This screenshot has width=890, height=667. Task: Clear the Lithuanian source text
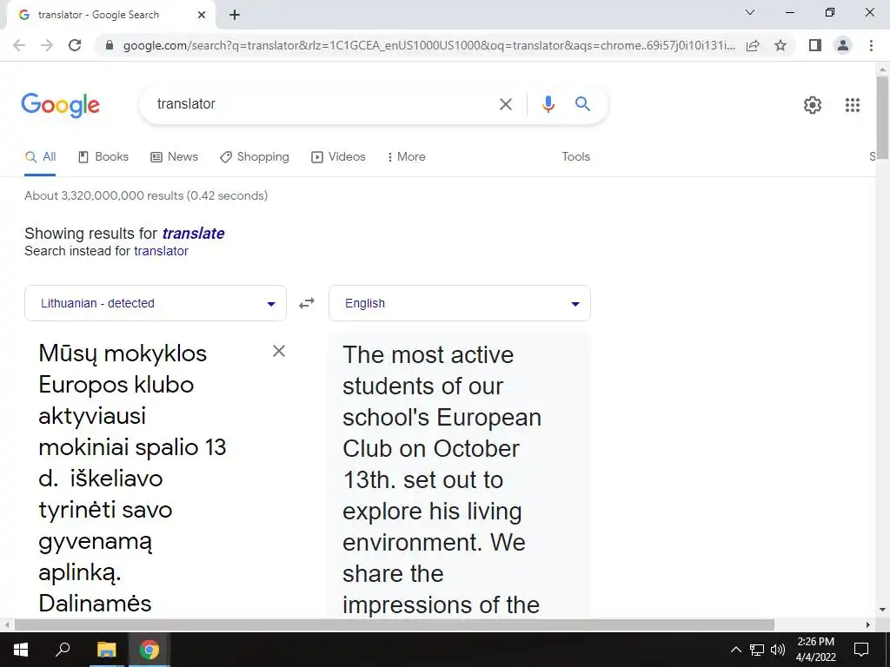pyautogui.click(x=279, y=351)
